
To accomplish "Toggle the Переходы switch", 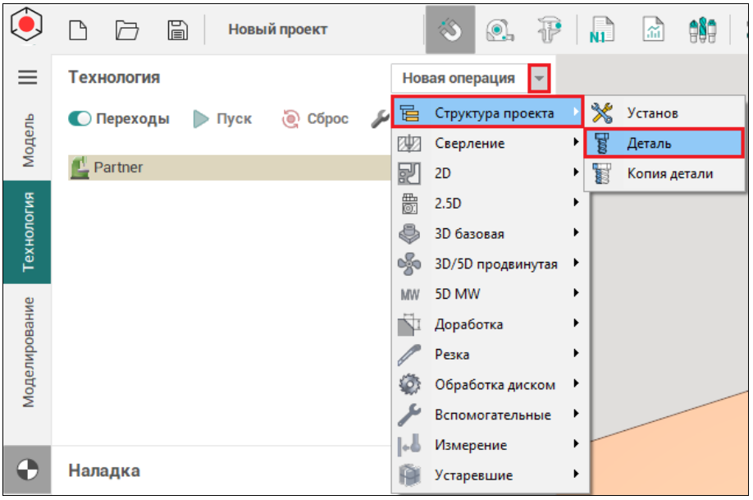I will click(x=80, y=119).
